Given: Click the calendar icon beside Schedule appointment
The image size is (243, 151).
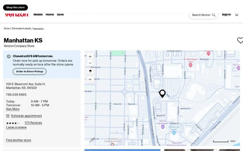Looking at the screenshot, I should [8, 116].
